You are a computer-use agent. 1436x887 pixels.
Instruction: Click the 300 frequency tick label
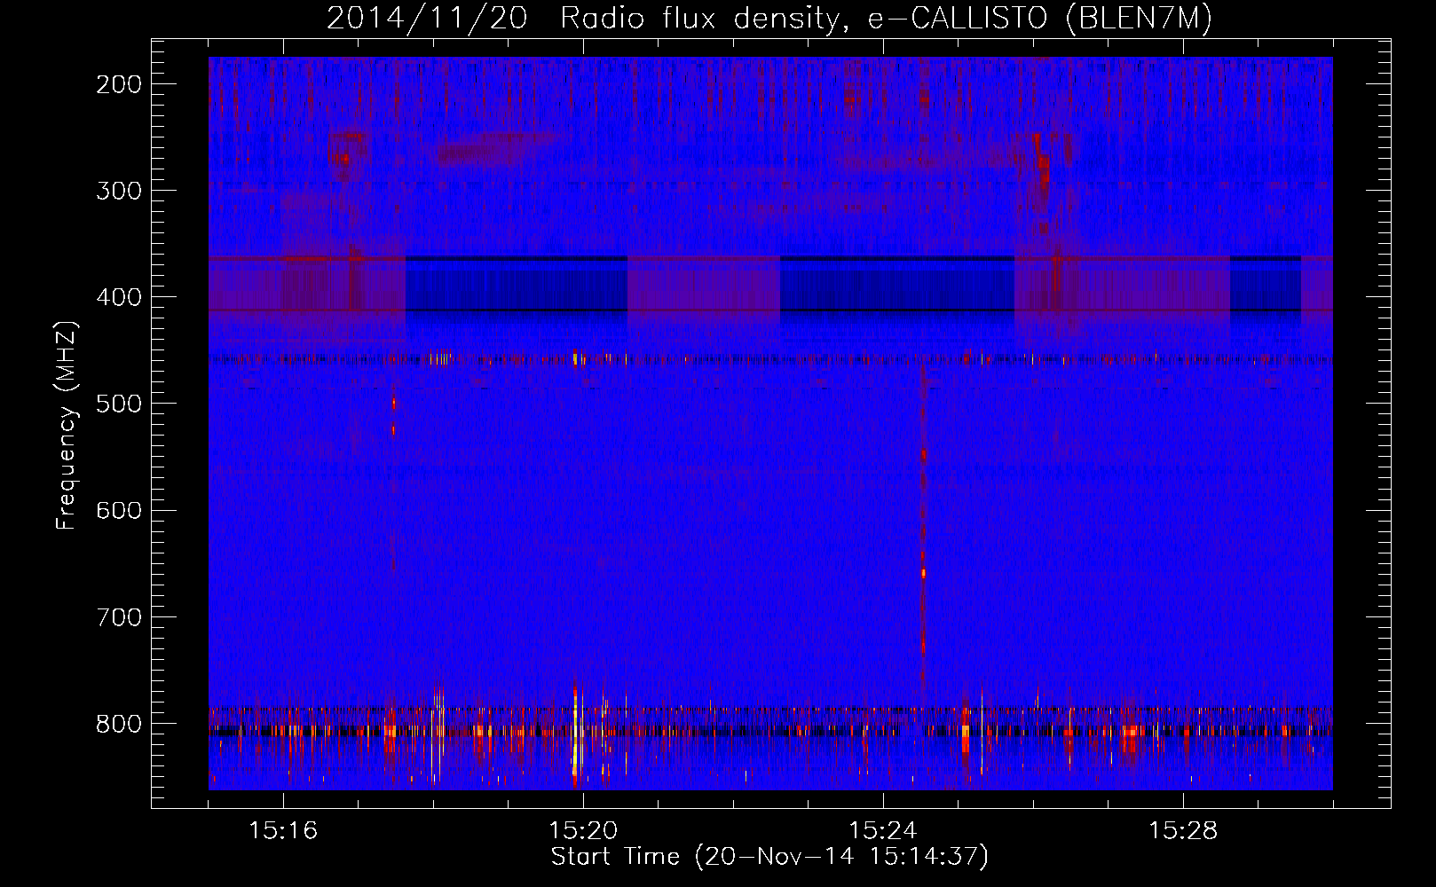(119, 191)
